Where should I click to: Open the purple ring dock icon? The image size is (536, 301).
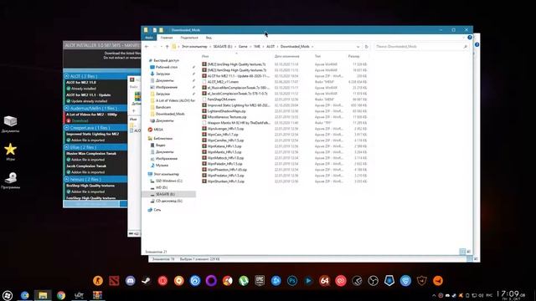click(x=211, y=281)
